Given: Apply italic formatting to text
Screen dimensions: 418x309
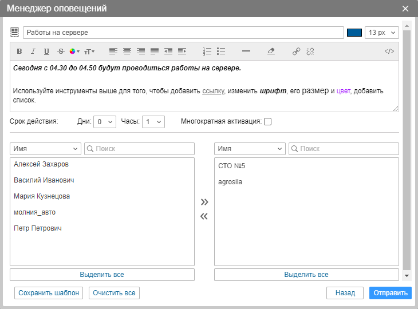Looking at the screenshot, I should [33, 51].
